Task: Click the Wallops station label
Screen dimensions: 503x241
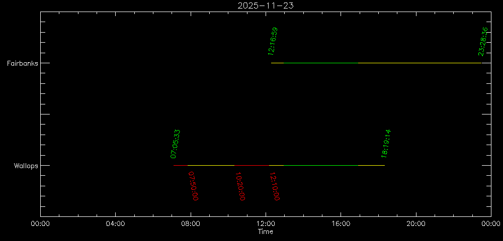Action: point(26,166)
